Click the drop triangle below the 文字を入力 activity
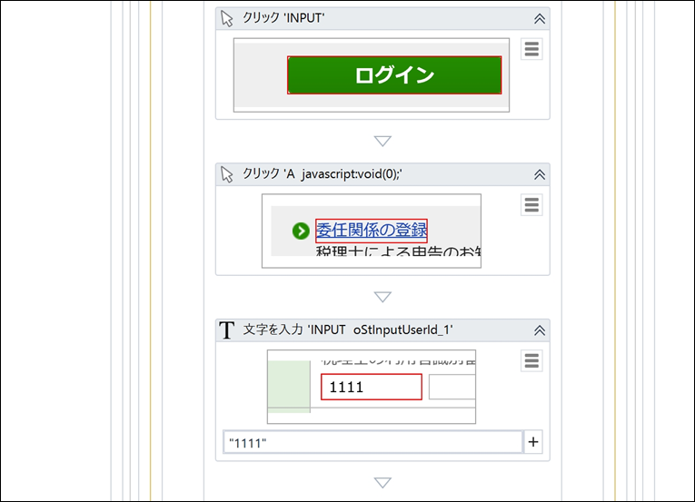Screen dimensions: 695x502 (382, 483)
